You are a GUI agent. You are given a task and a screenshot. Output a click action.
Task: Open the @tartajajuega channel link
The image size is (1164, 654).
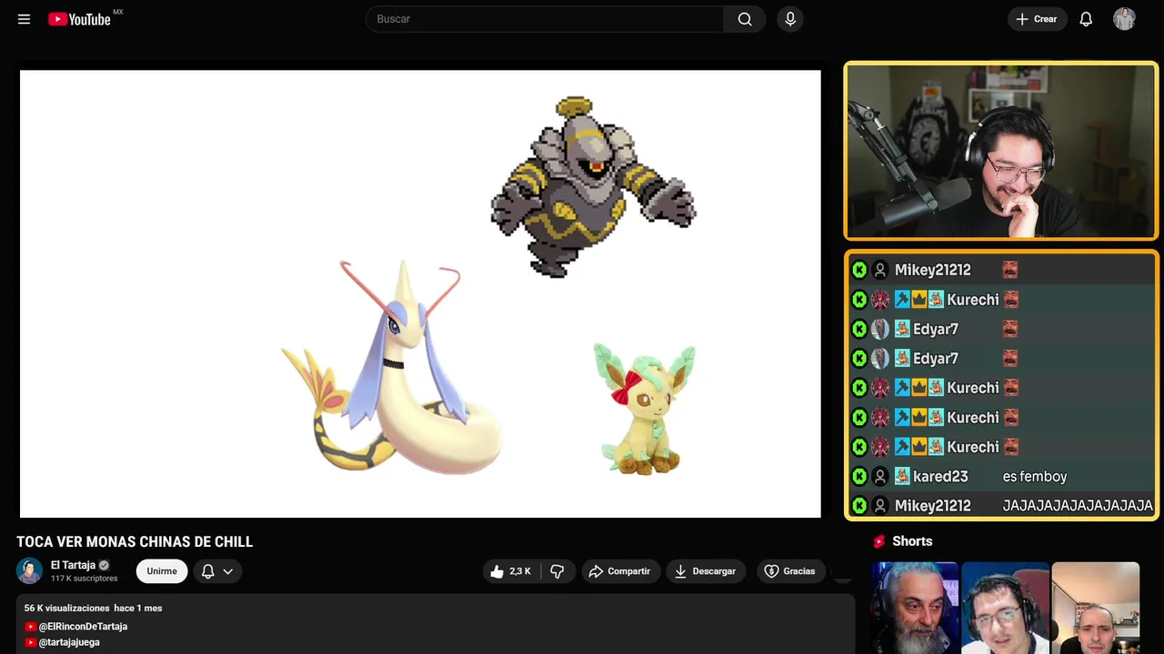pyautogui.click(x=69, y=642)
